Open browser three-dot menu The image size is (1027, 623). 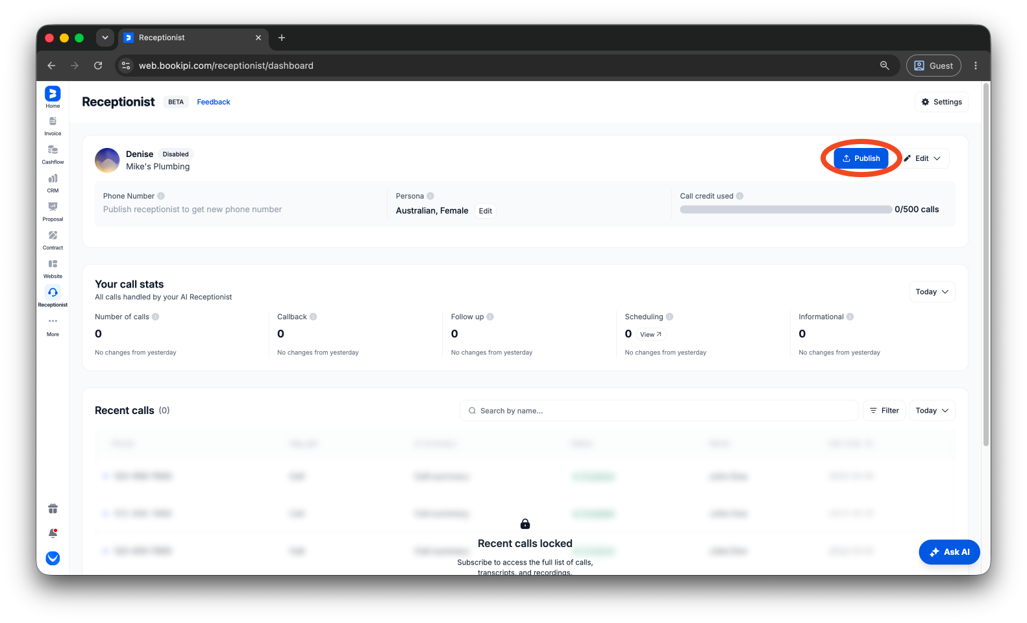[x=975, y=66]
